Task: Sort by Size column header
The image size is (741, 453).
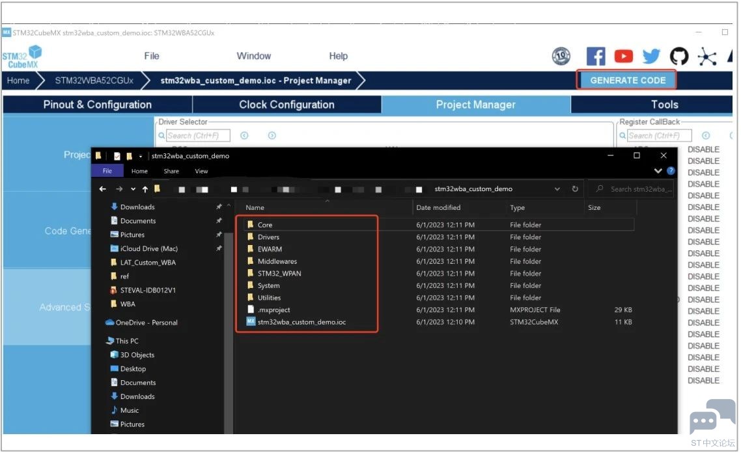Action: [594, 207]
